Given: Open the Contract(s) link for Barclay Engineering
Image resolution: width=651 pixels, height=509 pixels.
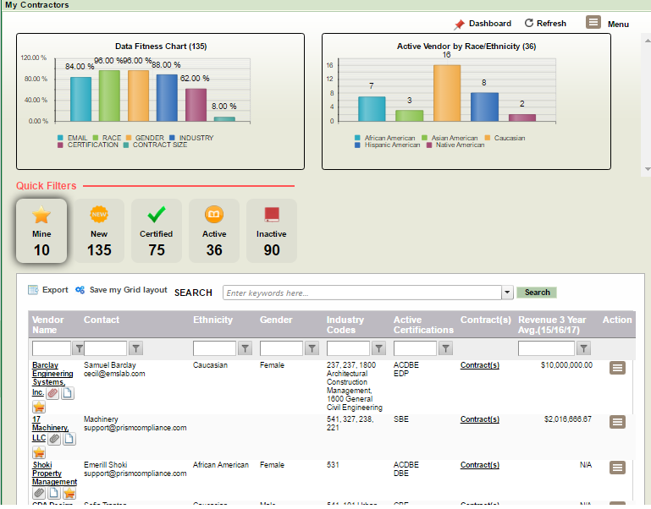Looking at the screenshot, I should tap(479, 365).
